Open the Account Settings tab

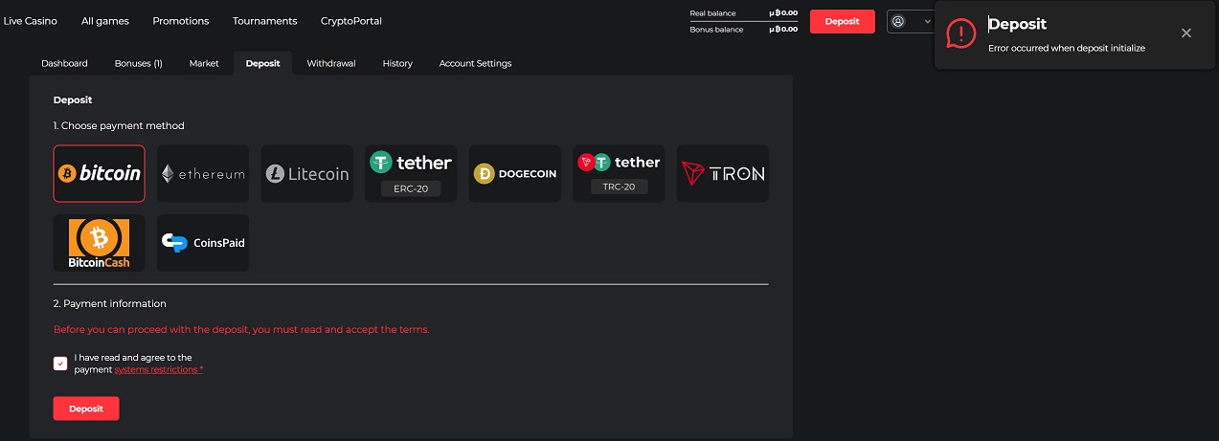pos(475,63)
